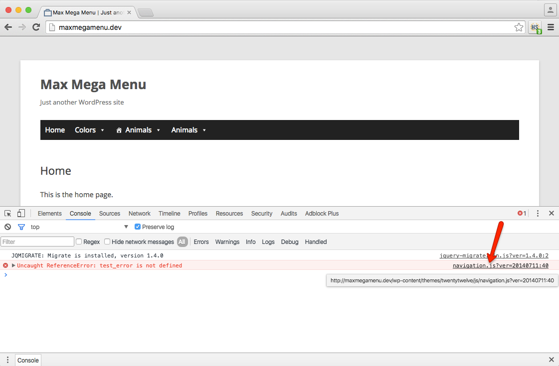Screen dimensions: 559x366
Task: Open the Colors menu dropdown
Action: click(86, 130)
